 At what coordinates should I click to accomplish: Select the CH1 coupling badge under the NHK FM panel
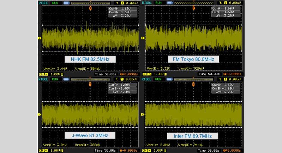coord(43,74)
